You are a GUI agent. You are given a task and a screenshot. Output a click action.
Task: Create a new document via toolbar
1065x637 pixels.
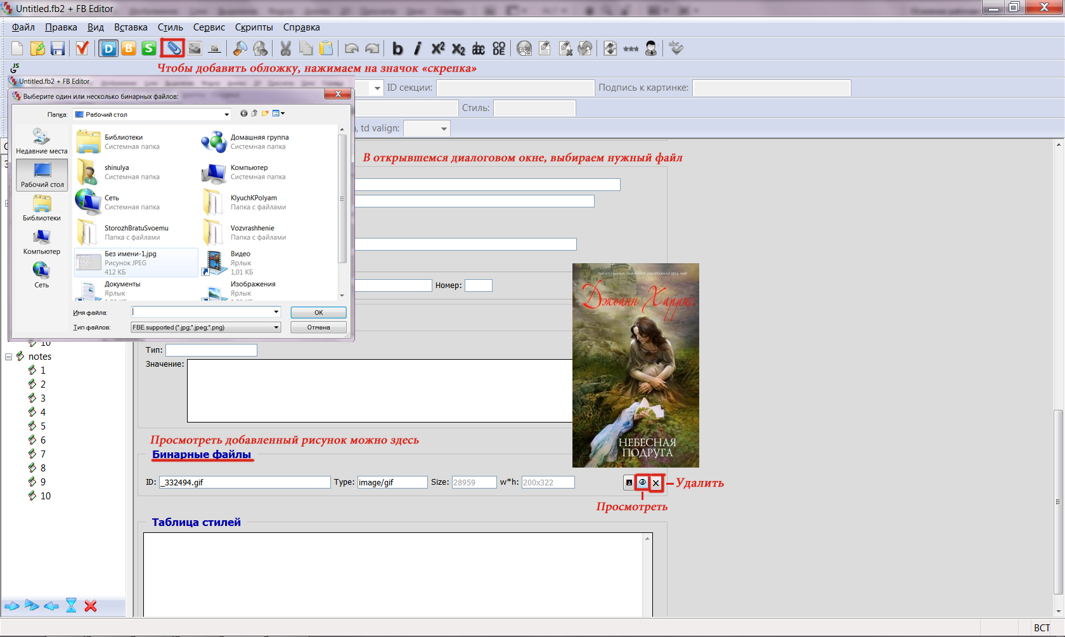point(17,48)
